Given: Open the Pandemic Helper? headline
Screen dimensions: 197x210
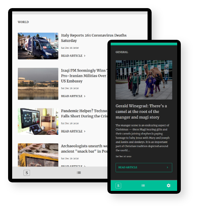Looking at the screenshot, I should click(x=84, y=113).
